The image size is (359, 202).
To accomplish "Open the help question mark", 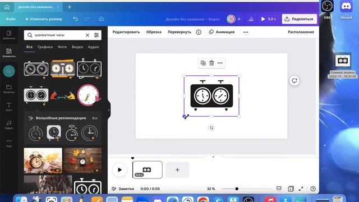I will (313, 189).
